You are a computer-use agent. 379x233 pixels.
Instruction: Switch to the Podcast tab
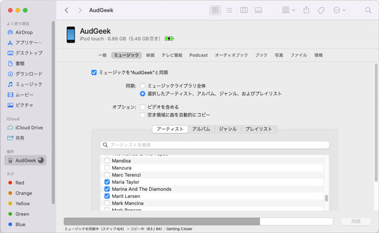click(x=198, y=55)
